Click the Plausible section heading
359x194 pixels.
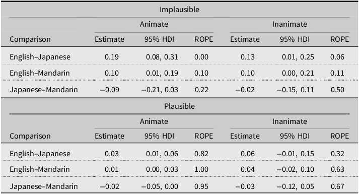[x=179, y=106]
